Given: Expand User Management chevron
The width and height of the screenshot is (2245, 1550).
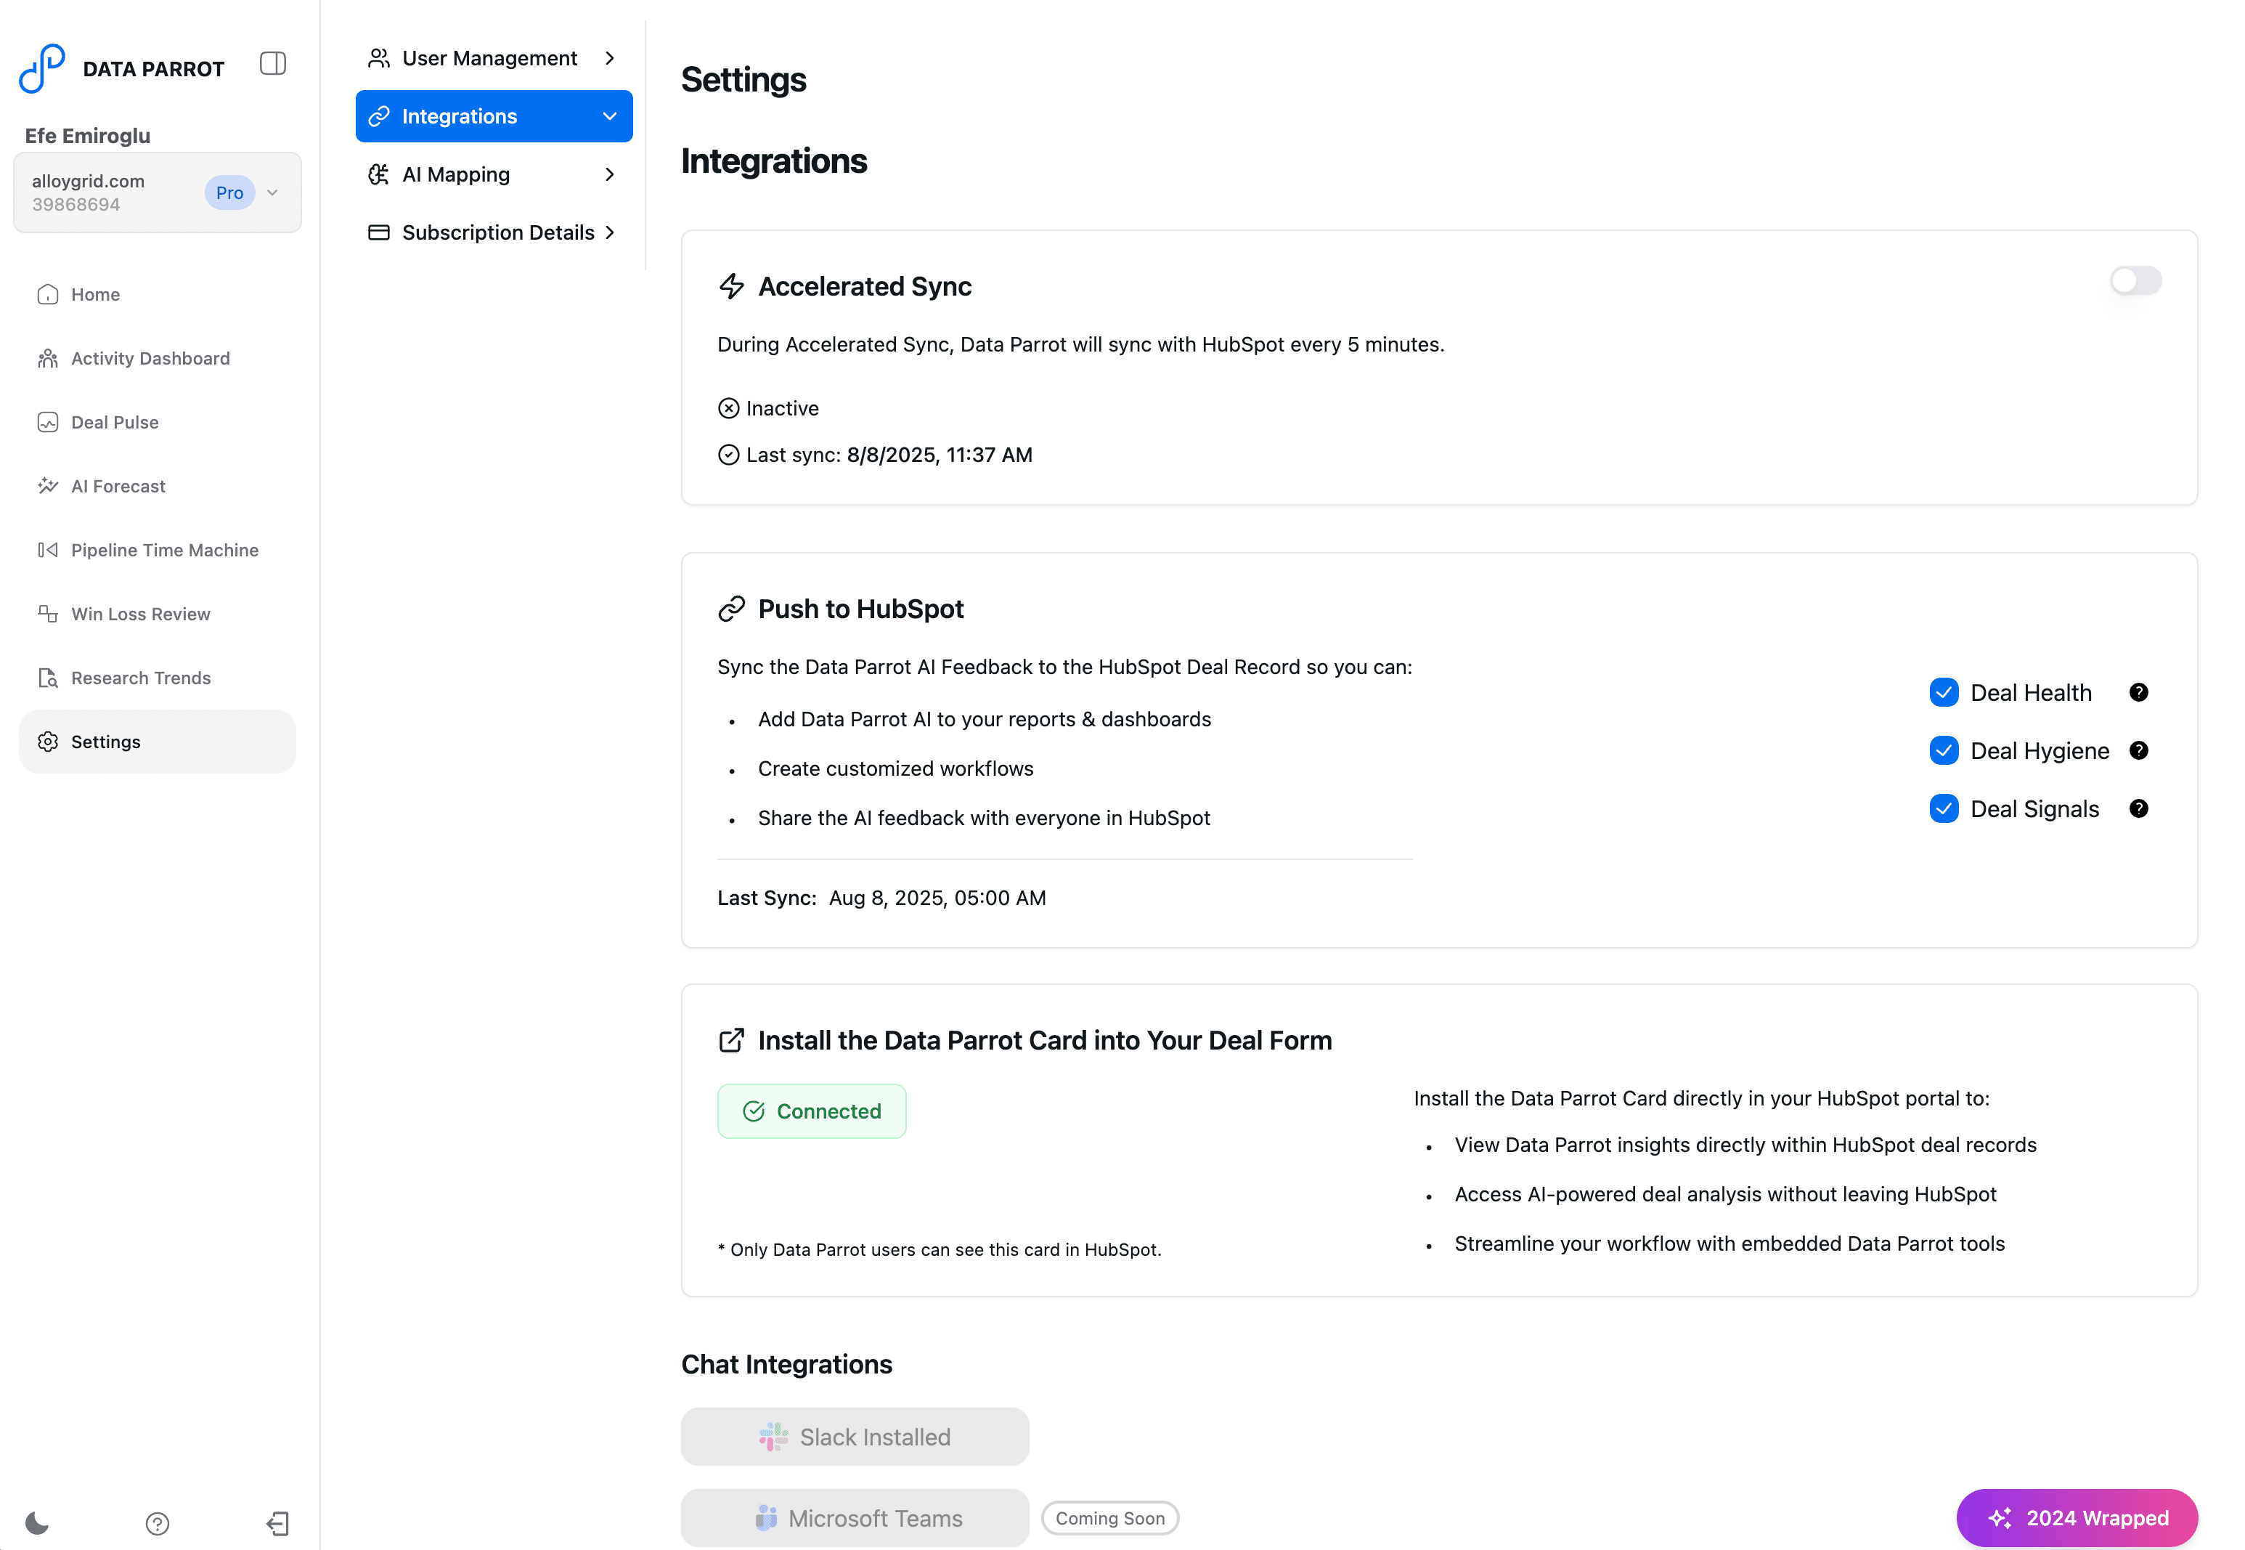Looking at the screenshot, I should (x=610, y=58).
